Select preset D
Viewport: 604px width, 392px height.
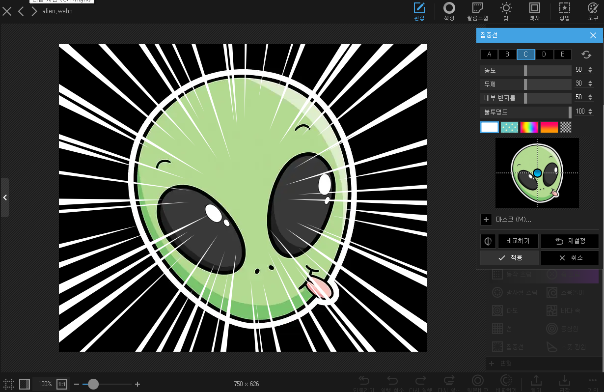[544, 54]
